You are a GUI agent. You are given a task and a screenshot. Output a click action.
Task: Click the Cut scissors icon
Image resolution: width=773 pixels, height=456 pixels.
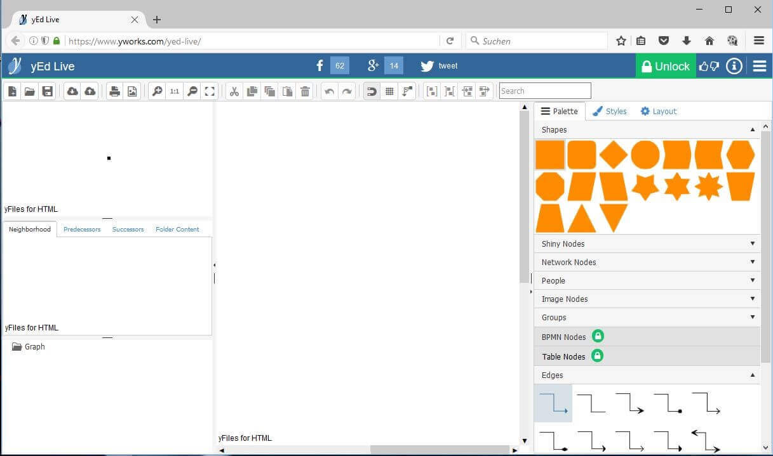coord(234,91)
